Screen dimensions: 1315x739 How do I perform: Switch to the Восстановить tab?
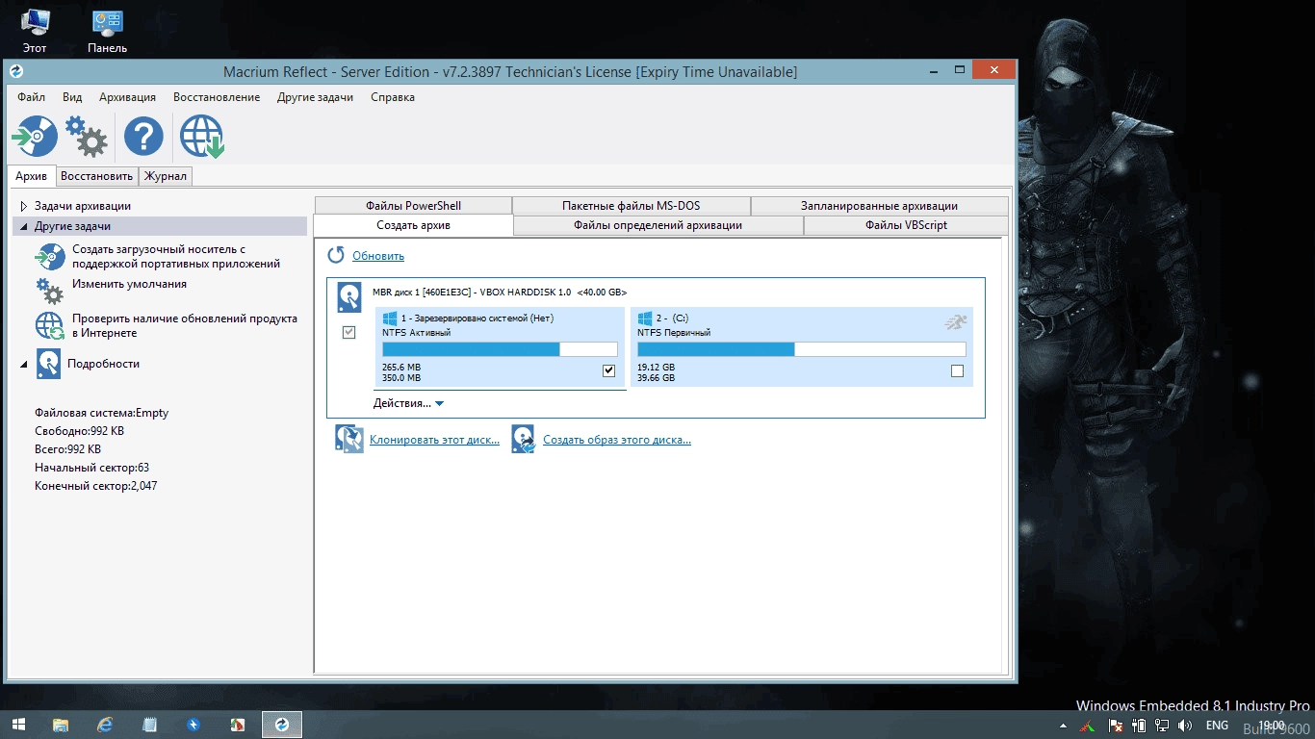[96, 176]
